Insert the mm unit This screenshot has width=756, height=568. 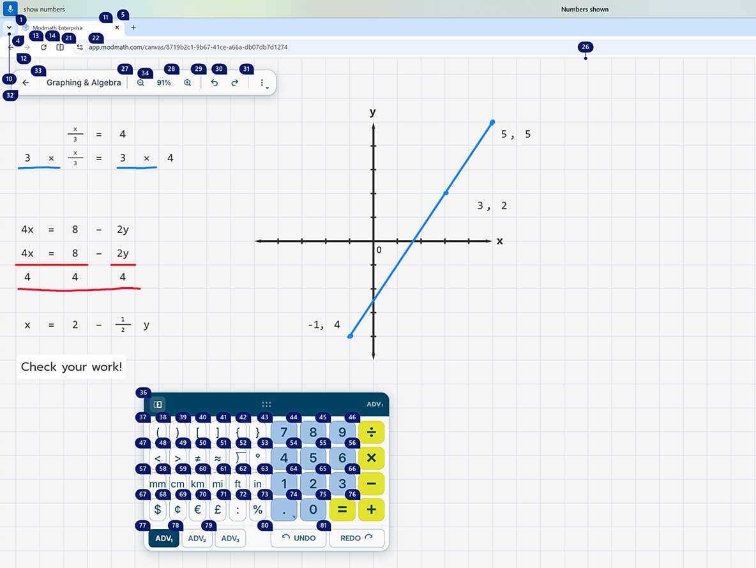click(158, 484)
